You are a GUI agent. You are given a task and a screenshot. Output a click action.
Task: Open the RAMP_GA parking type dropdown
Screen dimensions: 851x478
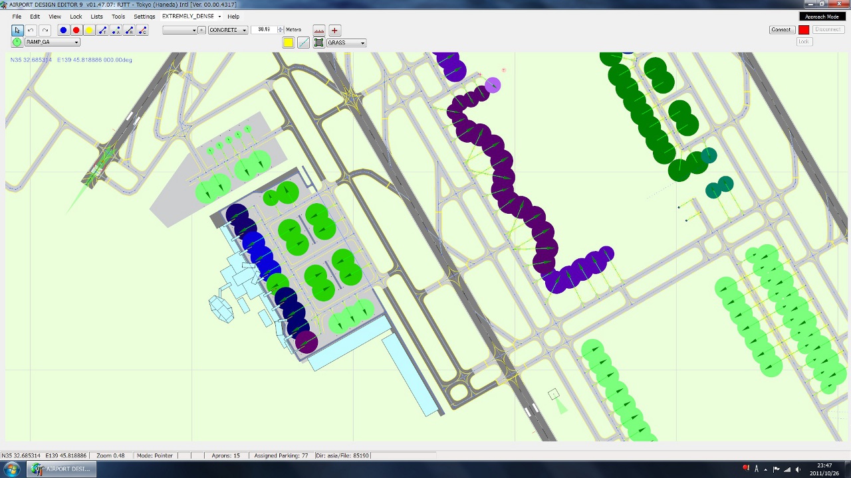pos(52,42)
